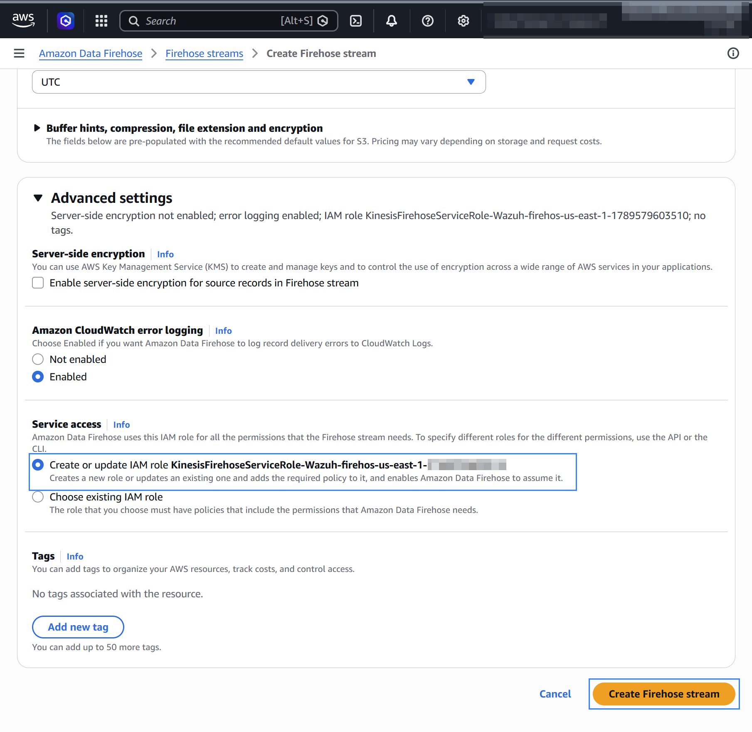
Task: Click the Add new tag button
Action: [x=78, y=627]
